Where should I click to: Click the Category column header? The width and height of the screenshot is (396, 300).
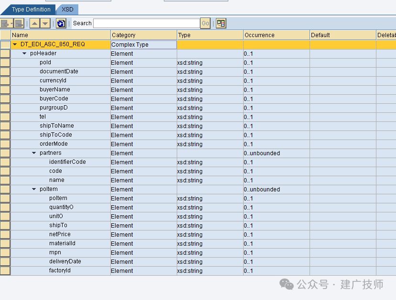144,35
